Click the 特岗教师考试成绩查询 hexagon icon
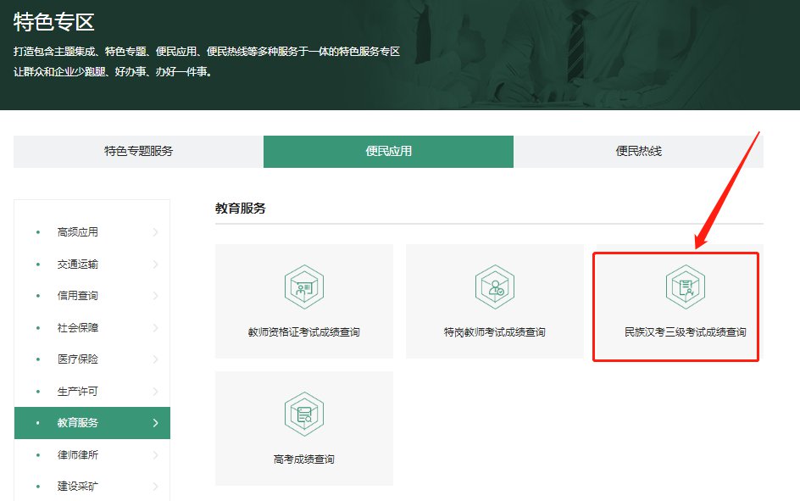800x501 pixels. pyautogui.click(x=494, y=287)
